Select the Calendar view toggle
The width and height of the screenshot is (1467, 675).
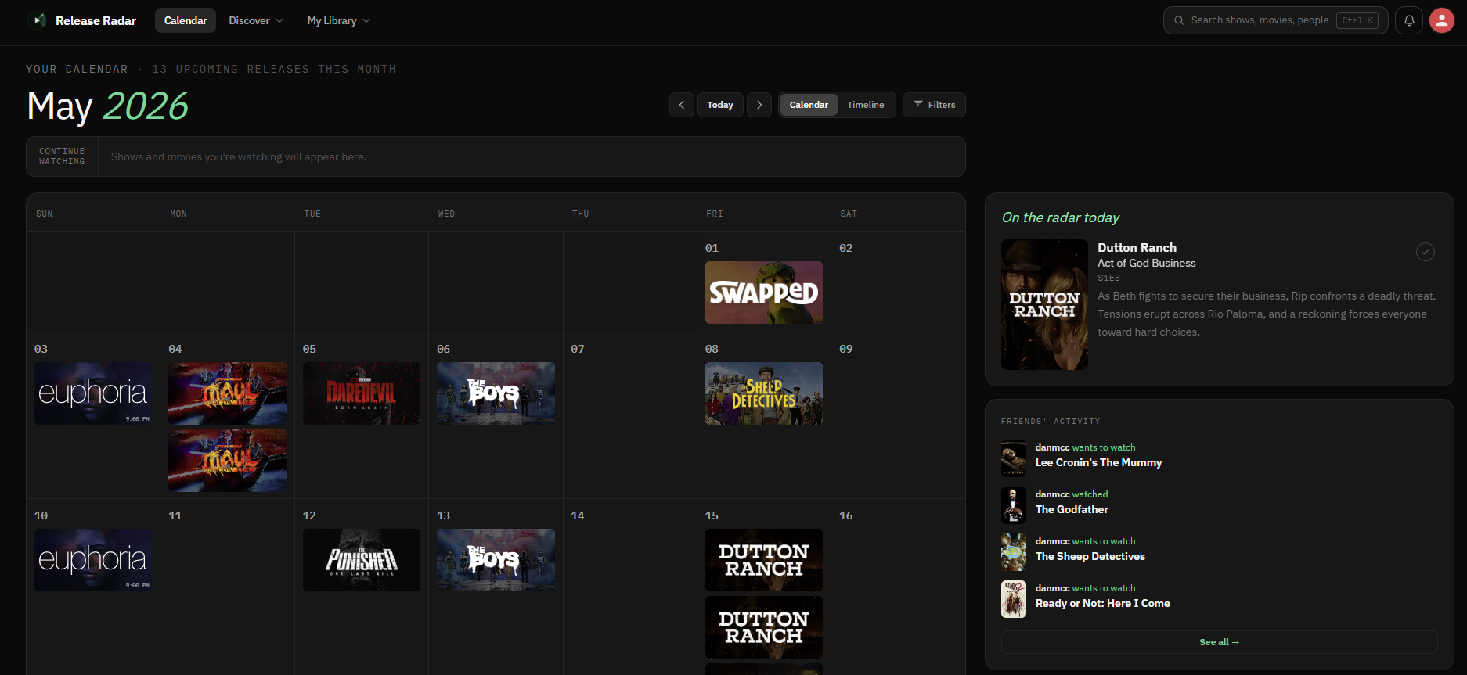tap(809, 105)
